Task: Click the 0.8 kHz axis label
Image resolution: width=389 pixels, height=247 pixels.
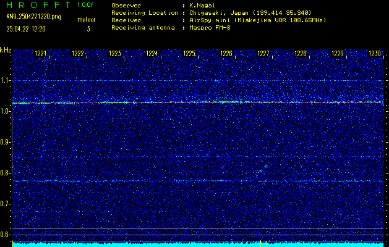Action: click(5, 173)
